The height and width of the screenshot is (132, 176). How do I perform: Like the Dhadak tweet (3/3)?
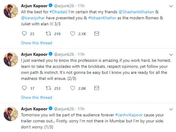[73, 34]
